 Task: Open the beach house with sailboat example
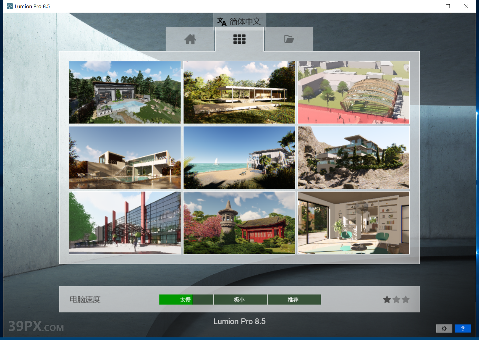tap(239, 158)
